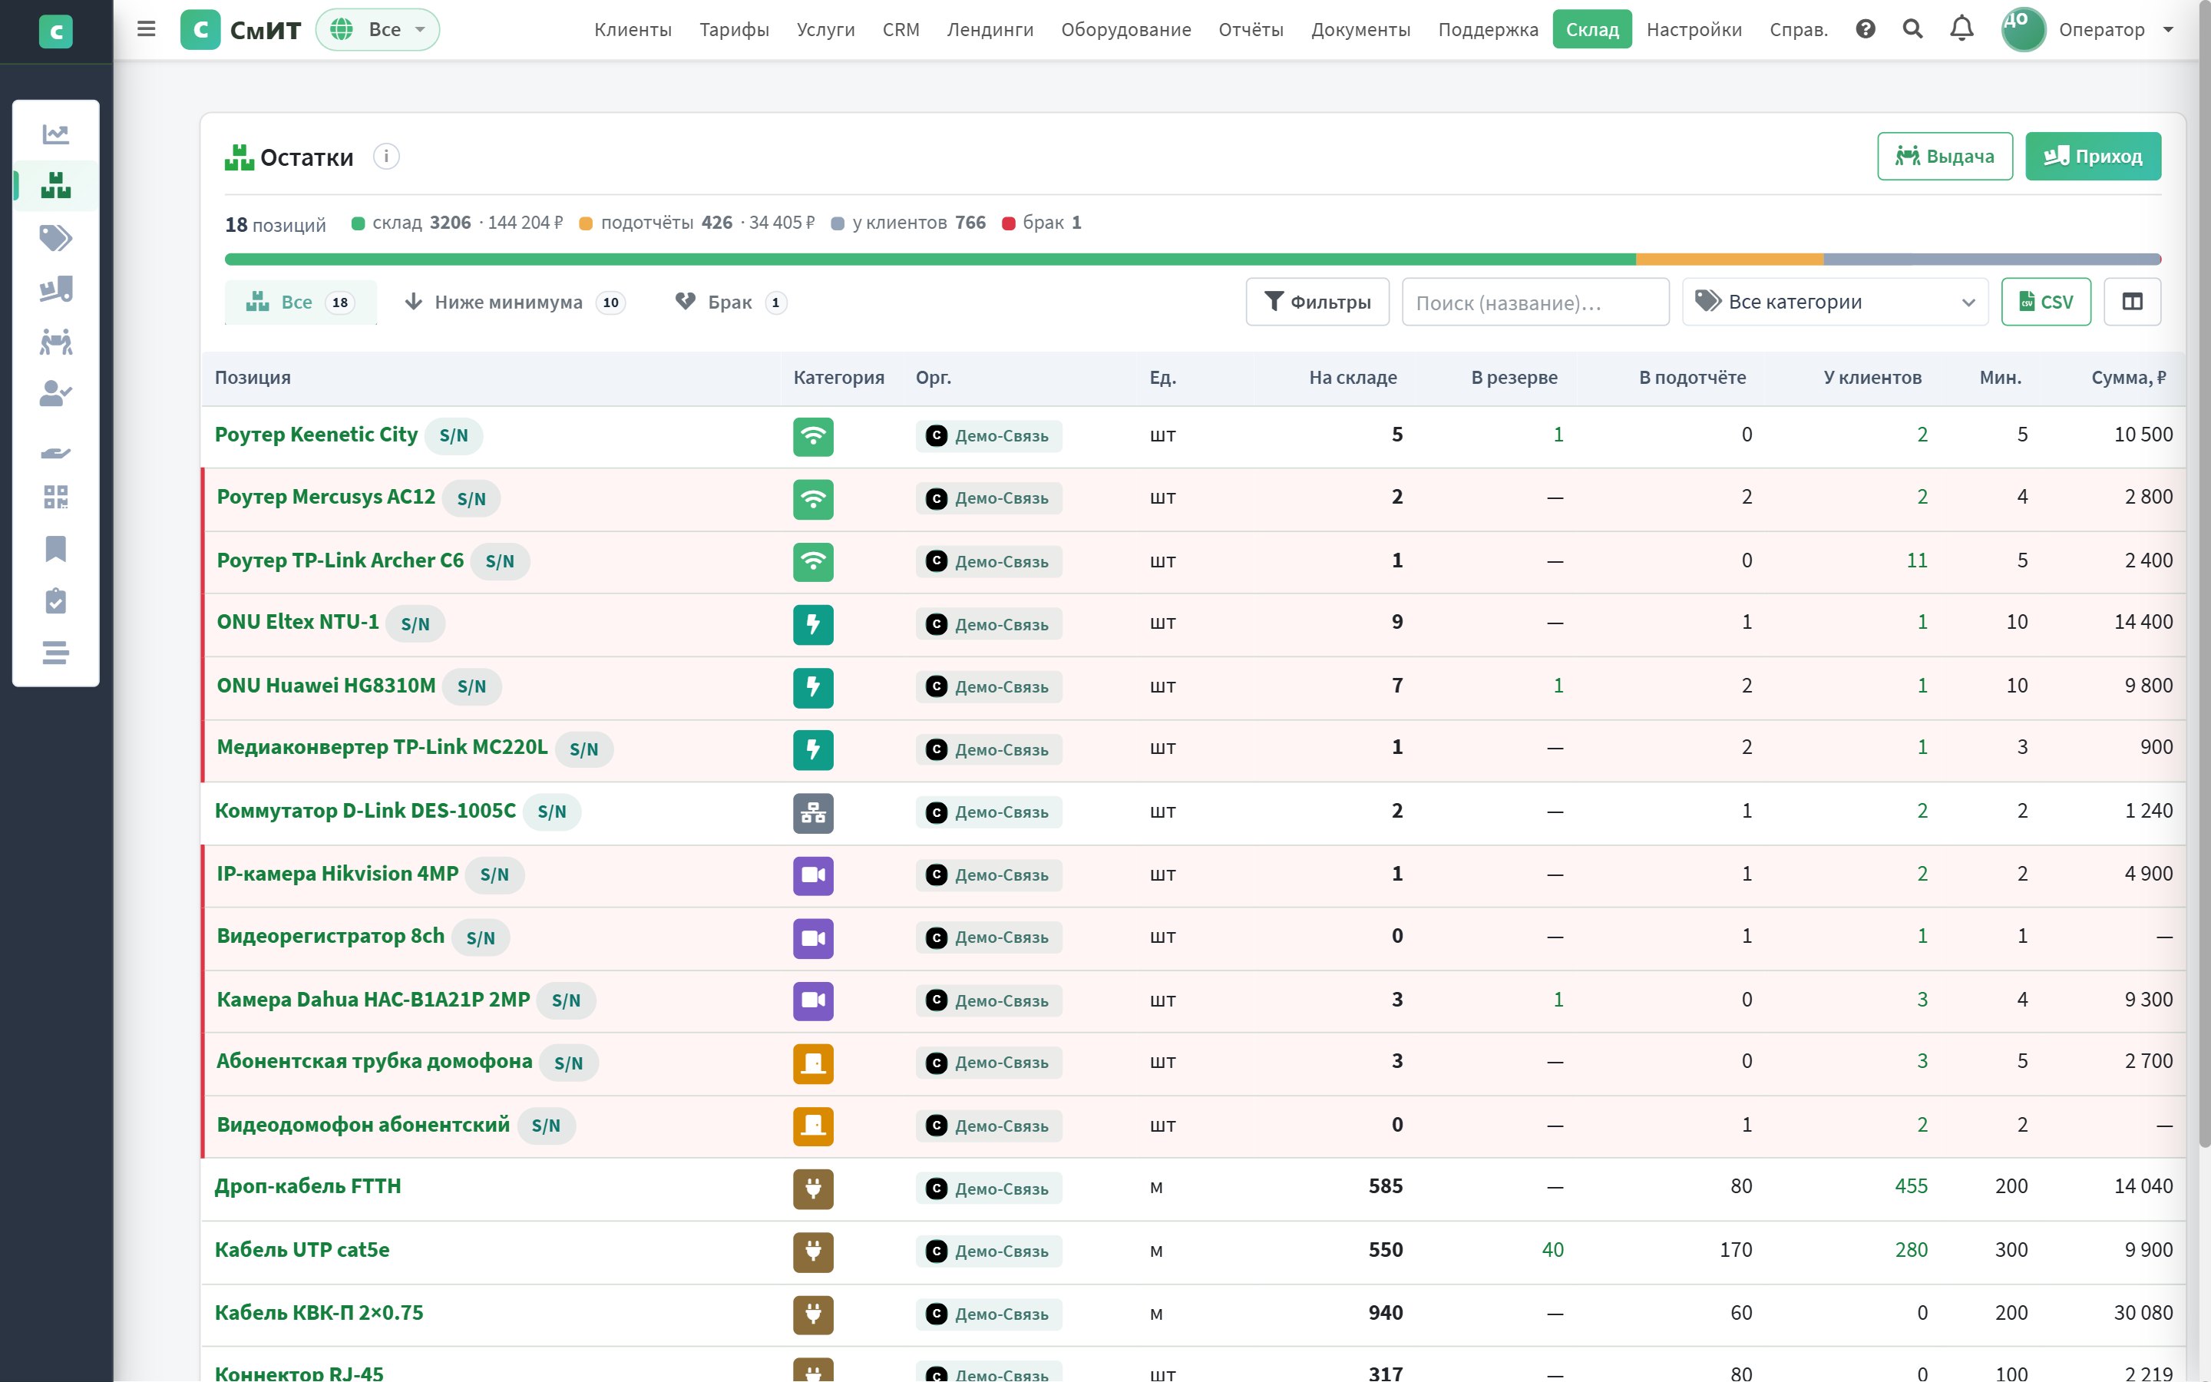Open clipboard check icon in sidebar
Image resolution: width=2211 pixels, height=1382 pixels.
[x=56, y=600]
